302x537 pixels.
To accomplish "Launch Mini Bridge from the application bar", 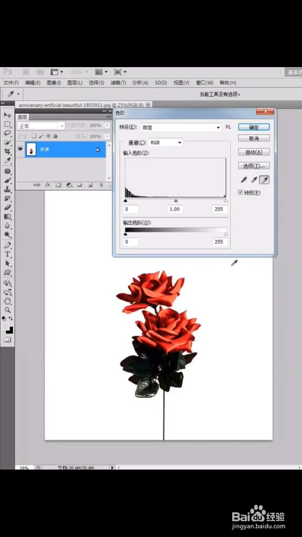I will [40, 72].
